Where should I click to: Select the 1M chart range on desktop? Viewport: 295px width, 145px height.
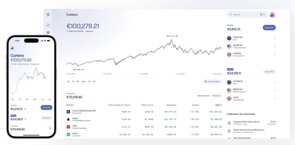pyautogui.click(x=78, y=82)
